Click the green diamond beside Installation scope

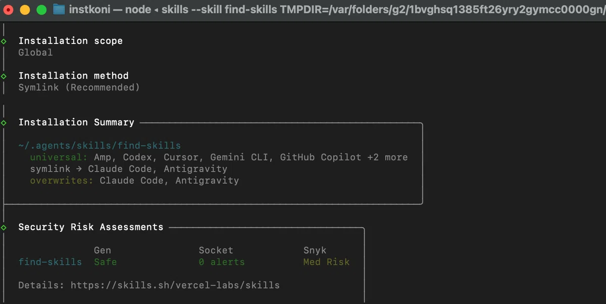coord(4,41)
